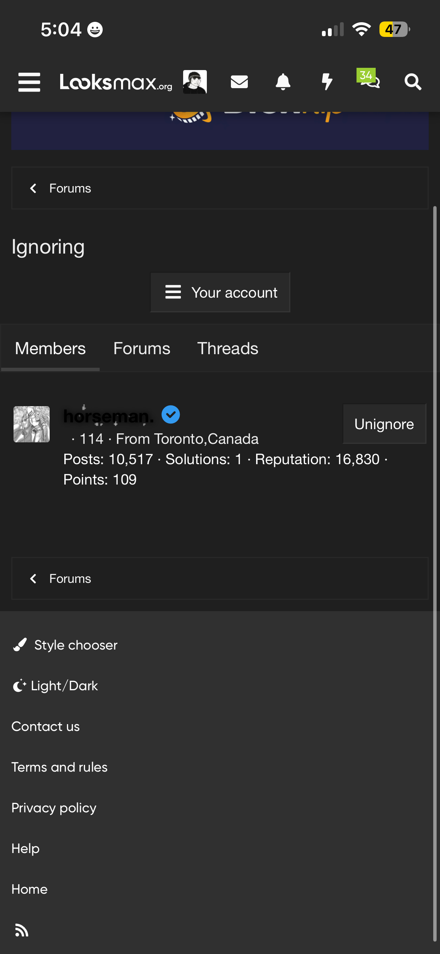This screenshot has width=440, height=954.
Task: Open chat icon with 34 badge
Action: pyautogui.click(x=369, y=79)
